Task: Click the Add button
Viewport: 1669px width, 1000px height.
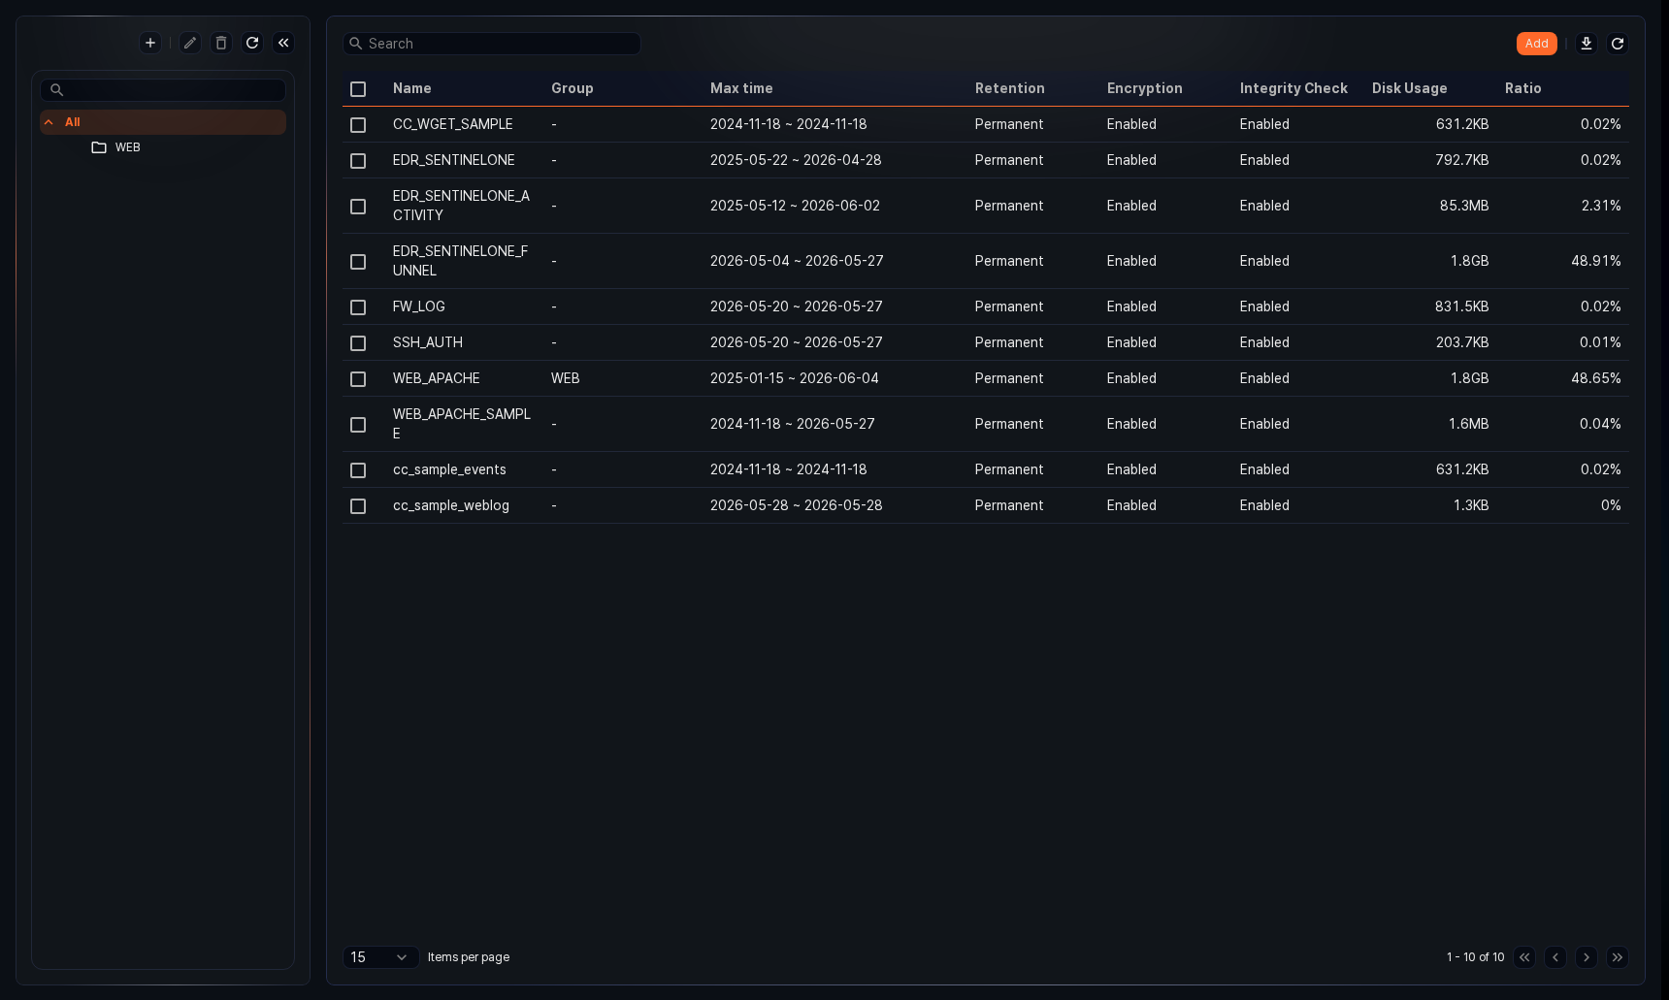Action: tap(1536, 44)
